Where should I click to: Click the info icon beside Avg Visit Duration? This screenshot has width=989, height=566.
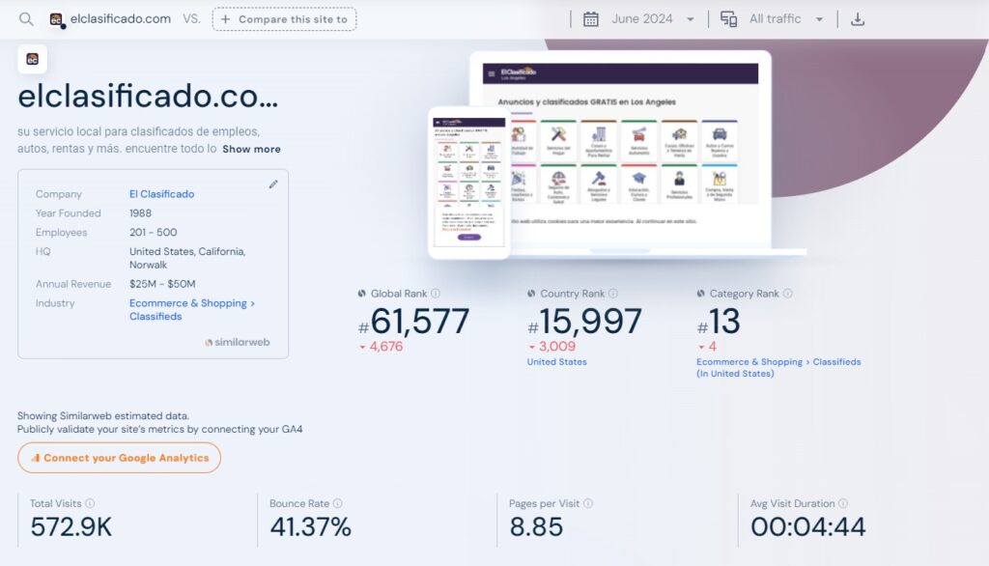843,503
